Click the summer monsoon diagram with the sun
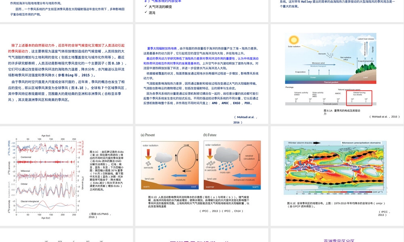 coord(330,58)
